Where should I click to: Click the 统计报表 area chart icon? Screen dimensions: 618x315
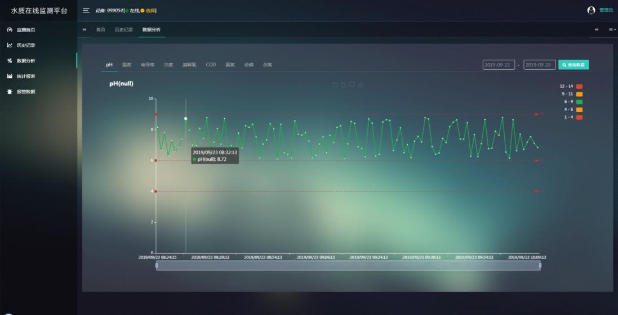point(10,76)
